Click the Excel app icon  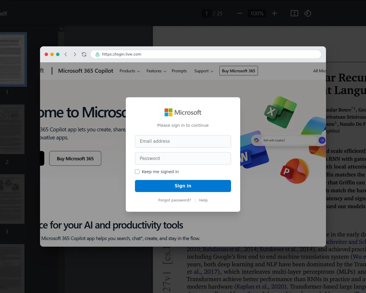coord(280,112)
